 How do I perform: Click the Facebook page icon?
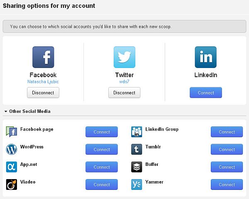coord(12,132)
